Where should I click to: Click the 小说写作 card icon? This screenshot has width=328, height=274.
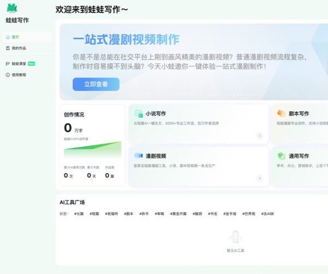[139, 113]
